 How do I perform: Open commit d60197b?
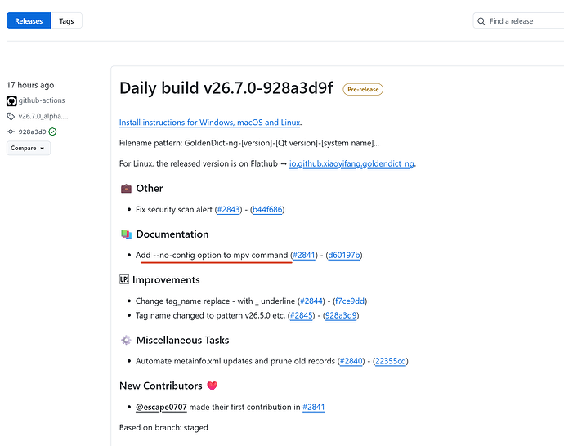click(344, 255)
